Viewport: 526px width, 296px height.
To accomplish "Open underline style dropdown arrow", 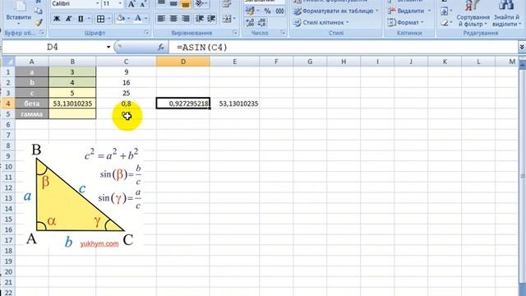I will (89, 19).
